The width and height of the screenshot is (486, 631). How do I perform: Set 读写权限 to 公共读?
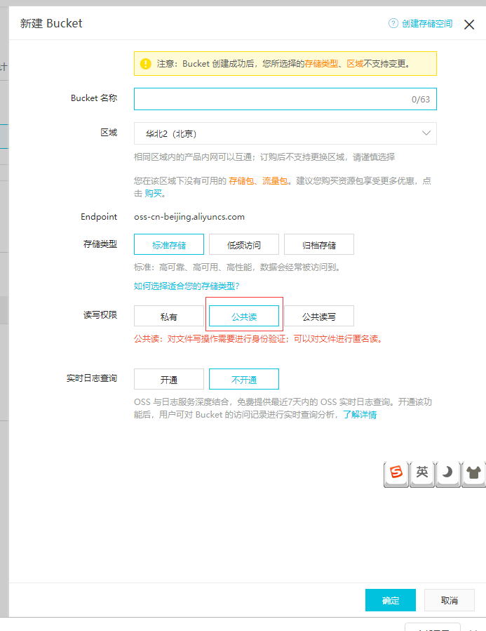244,317
